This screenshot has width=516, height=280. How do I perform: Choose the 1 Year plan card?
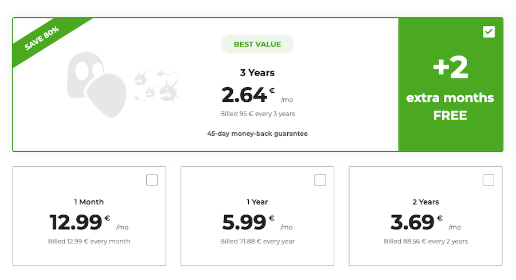[257, 216]
